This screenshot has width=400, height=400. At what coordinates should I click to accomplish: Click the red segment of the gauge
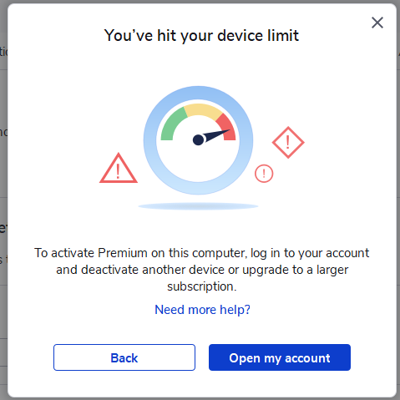point(227,127)
